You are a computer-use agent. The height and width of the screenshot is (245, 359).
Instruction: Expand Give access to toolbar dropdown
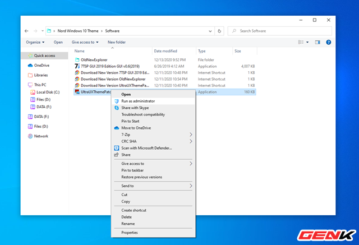[x=85, y=42]
